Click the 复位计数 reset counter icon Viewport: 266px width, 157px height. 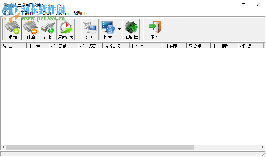66,29
